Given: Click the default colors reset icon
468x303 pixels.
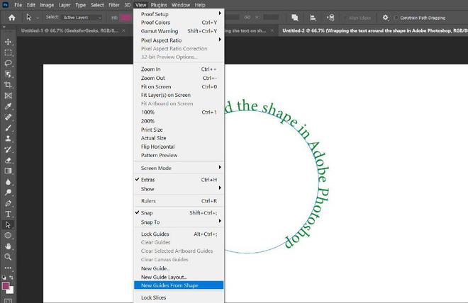Looking at the screenshot, I should coord(4,278).
